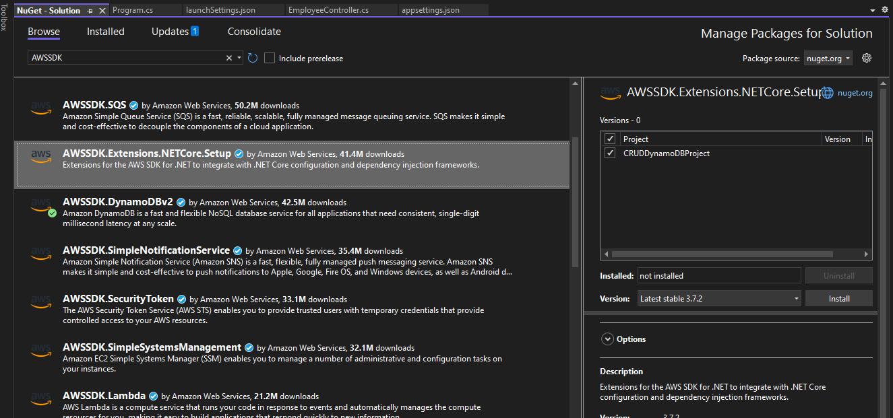Select the AWSSDK.SimpleNotificationService package title
Screen dimensions: 893x418
[146, 250]
